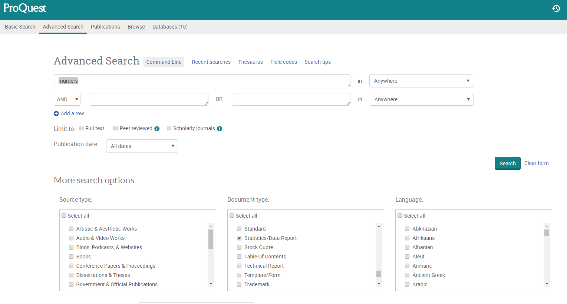Go to the Browse tab

(x=136, y=27)
